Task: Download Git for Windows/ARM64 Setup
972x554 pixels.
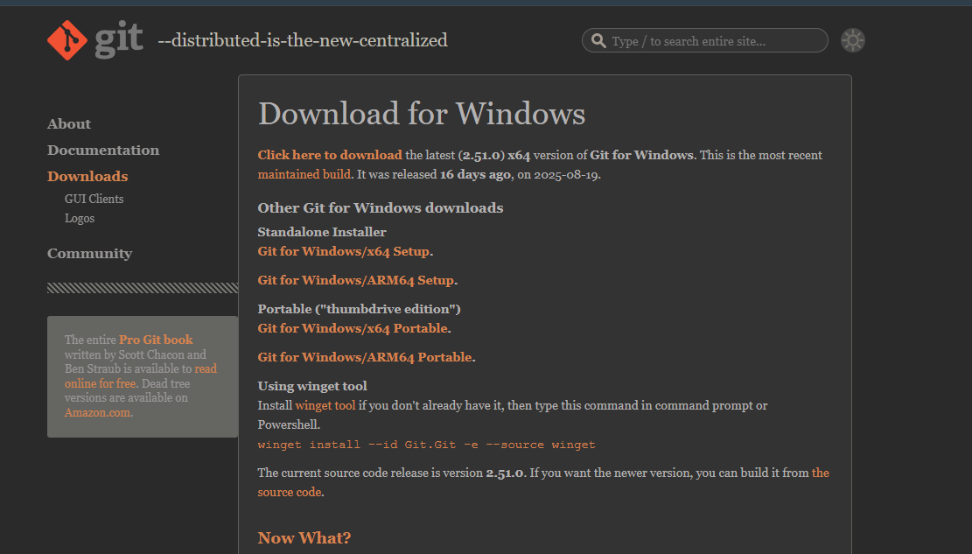Action: (356, 280)
